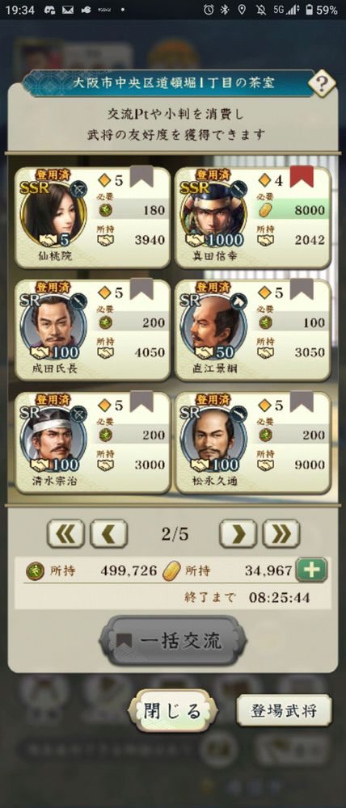Go to the next page arrow
Screen dimensions: 346x808
pos(238,533)
